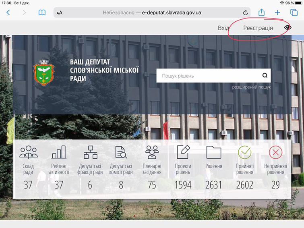
Task: Open the Рішення folder icon
Action: pos(213,152)
